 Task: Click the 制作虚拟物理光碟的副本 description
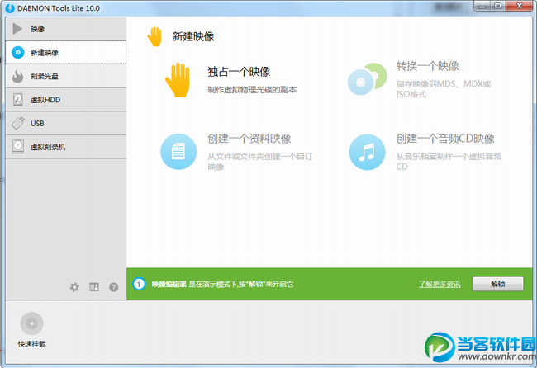pyautogui.click(x=252, y=90)
